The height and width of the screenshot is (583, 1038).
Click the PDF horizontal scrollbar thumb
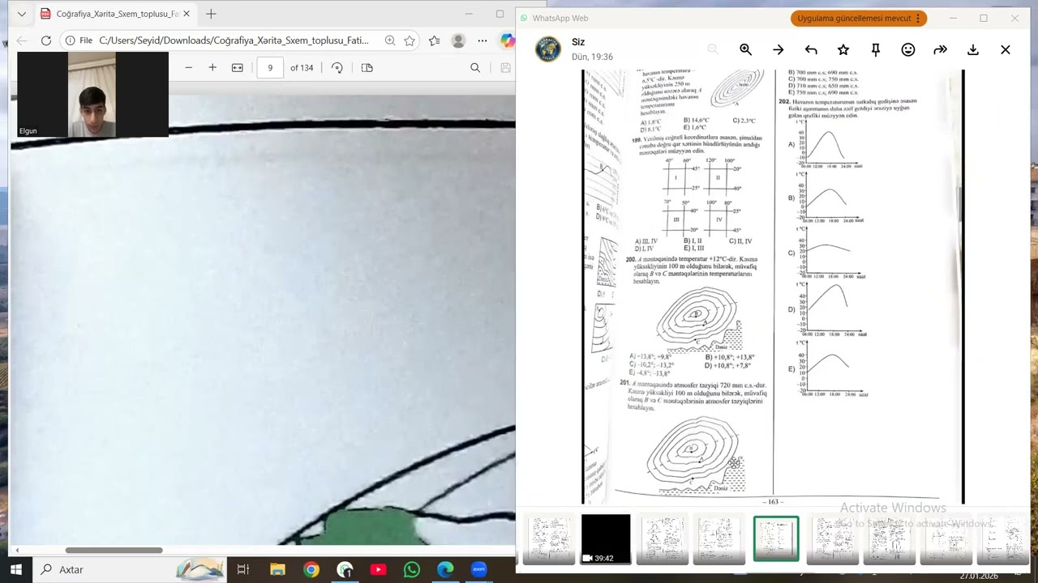tap(114, 551)
